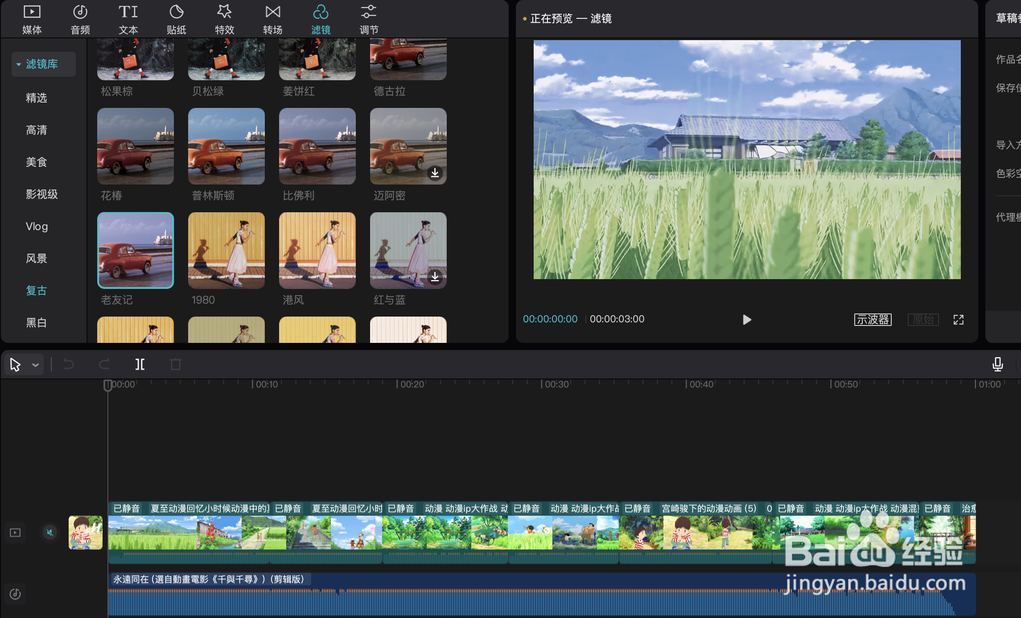
Task: Open the 特效 effects tab
Action: 224,20
